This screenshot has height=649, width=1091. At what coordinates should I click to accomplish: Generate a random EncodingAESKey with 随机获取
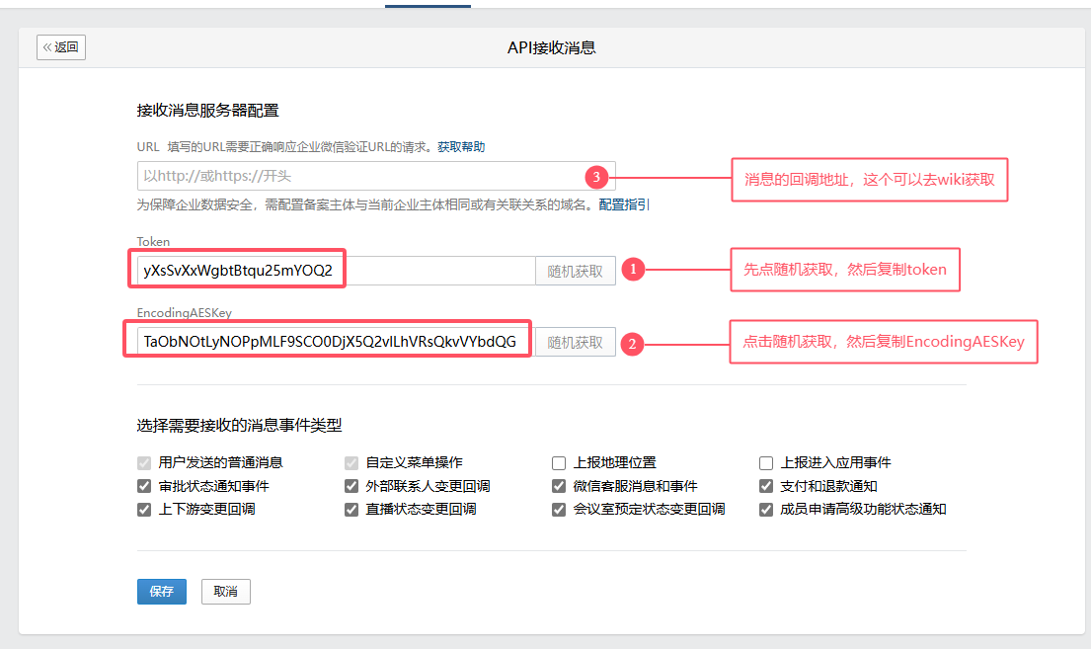click(576, 342)
